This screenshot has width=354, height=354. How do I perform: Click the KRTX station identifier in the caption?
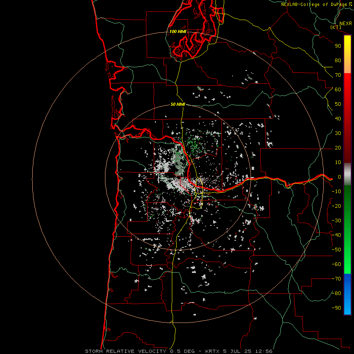tap(212, 351)
